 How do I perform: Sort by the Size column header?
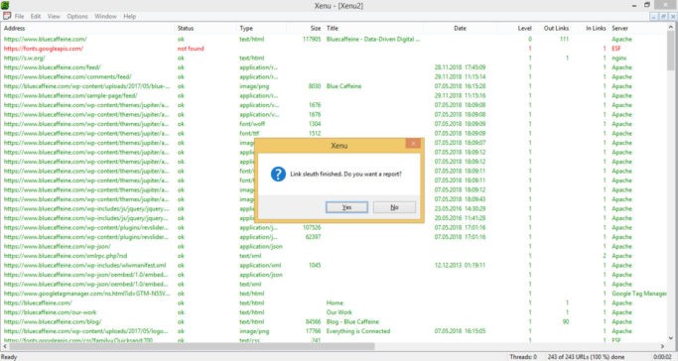click(x=316, y=28)
